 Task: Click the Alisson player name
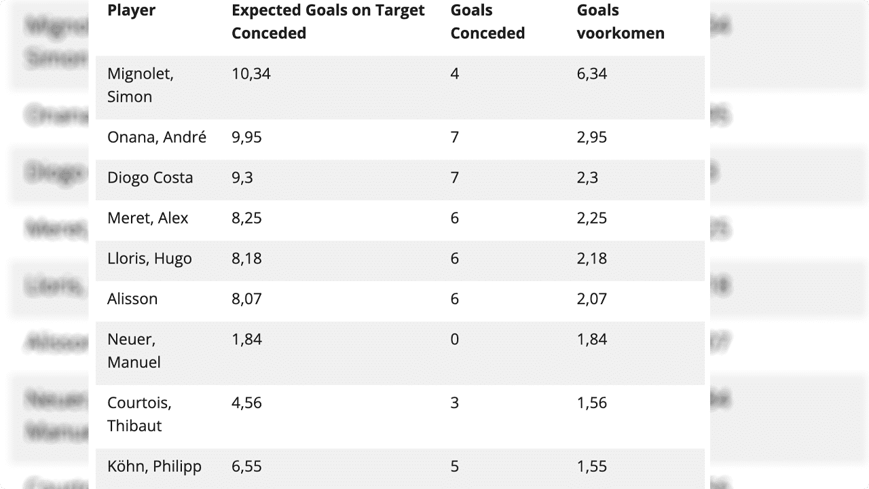[132, 299]
